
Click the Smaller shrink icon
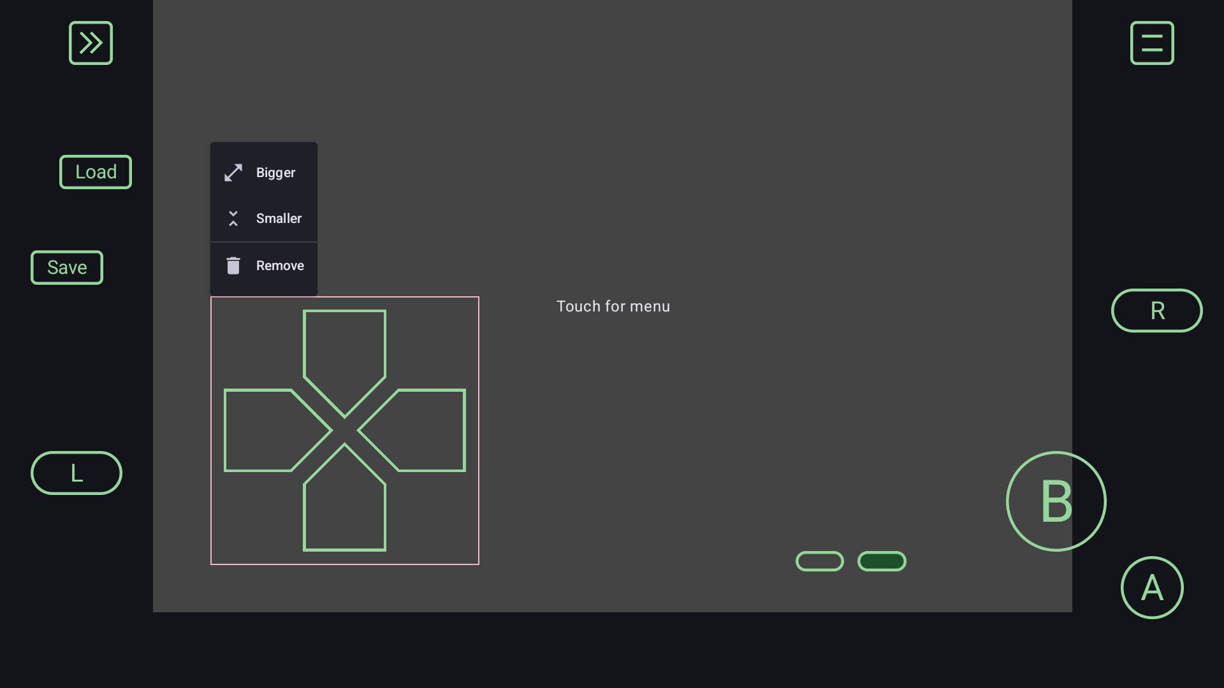(233, 219)
